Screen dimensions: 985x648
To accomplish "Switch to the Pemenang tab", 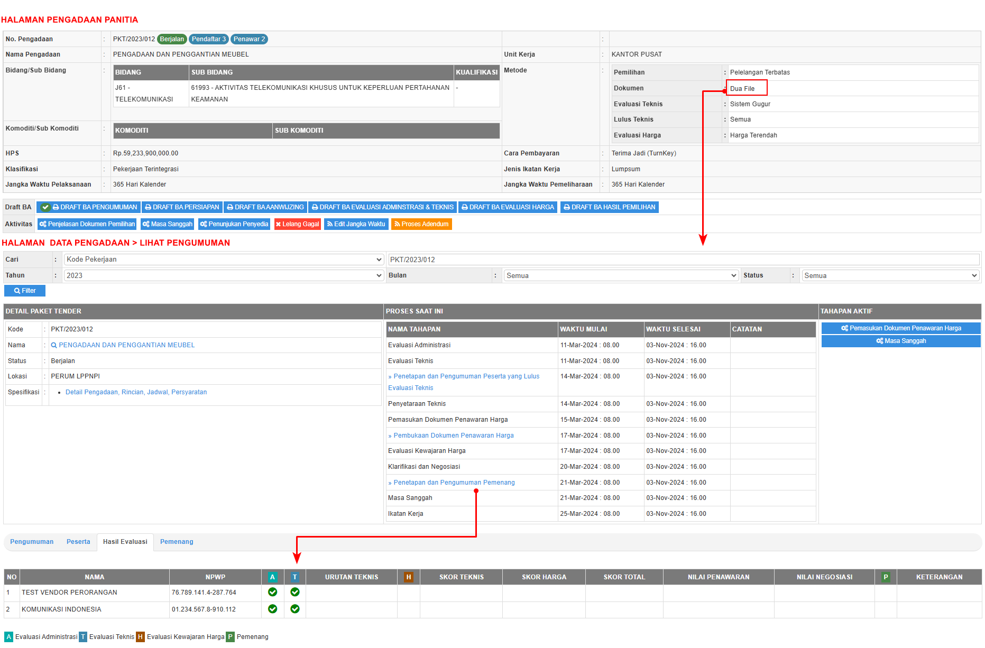I will 177,542.
